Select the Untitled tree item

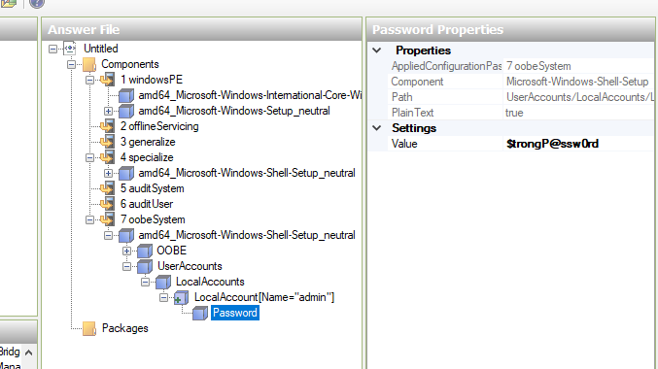(101, 49)
